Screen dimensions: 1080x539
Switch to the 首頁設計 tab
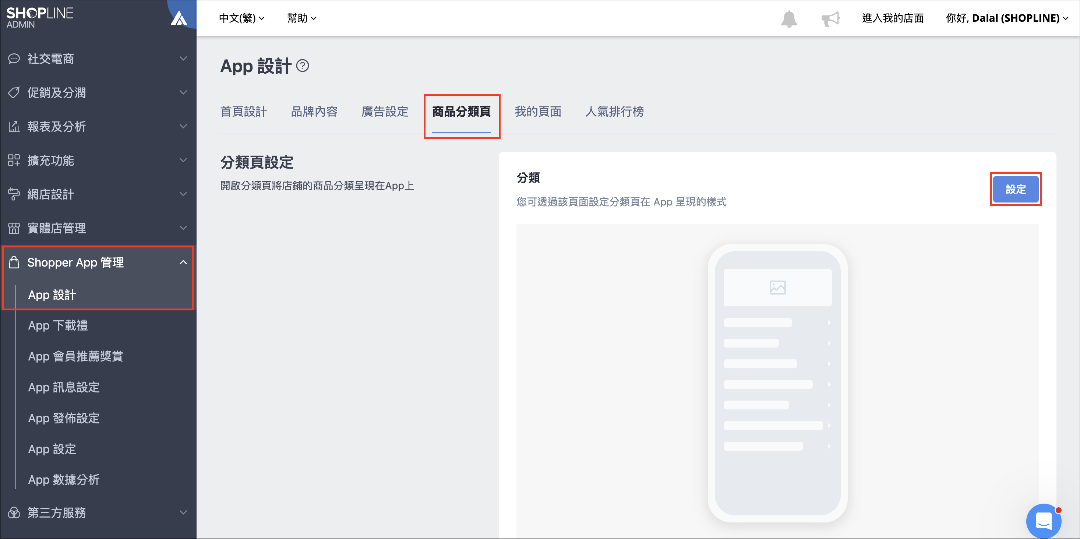(244, 112)
